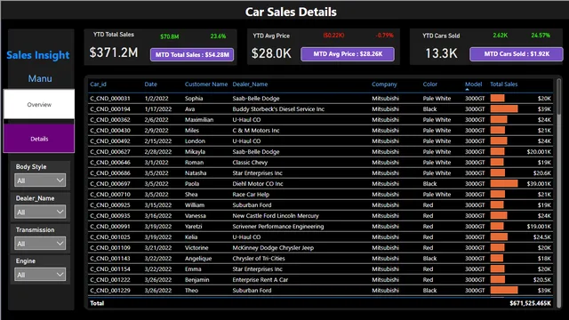
Task: Click dealer New Castle Ford Lincoln Mercury
Action: (x=276, y=215)
